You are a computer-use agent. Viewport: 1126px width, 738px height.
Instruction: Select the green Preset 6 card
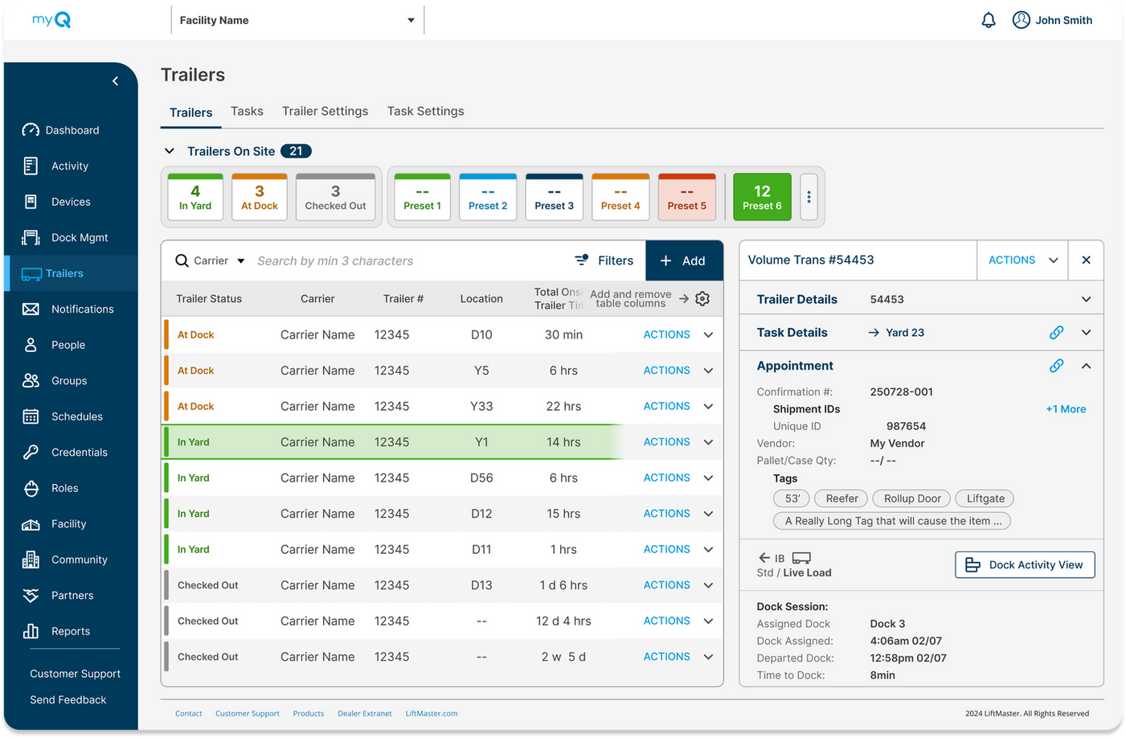point(762,197)
